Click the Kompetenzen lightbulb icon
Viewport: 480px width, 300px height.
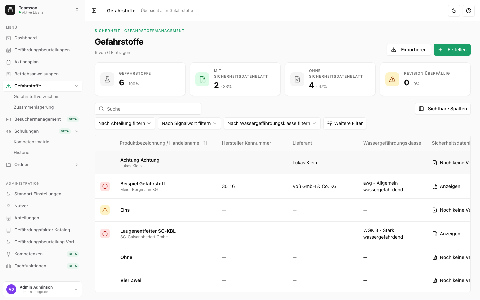(9, 254)
